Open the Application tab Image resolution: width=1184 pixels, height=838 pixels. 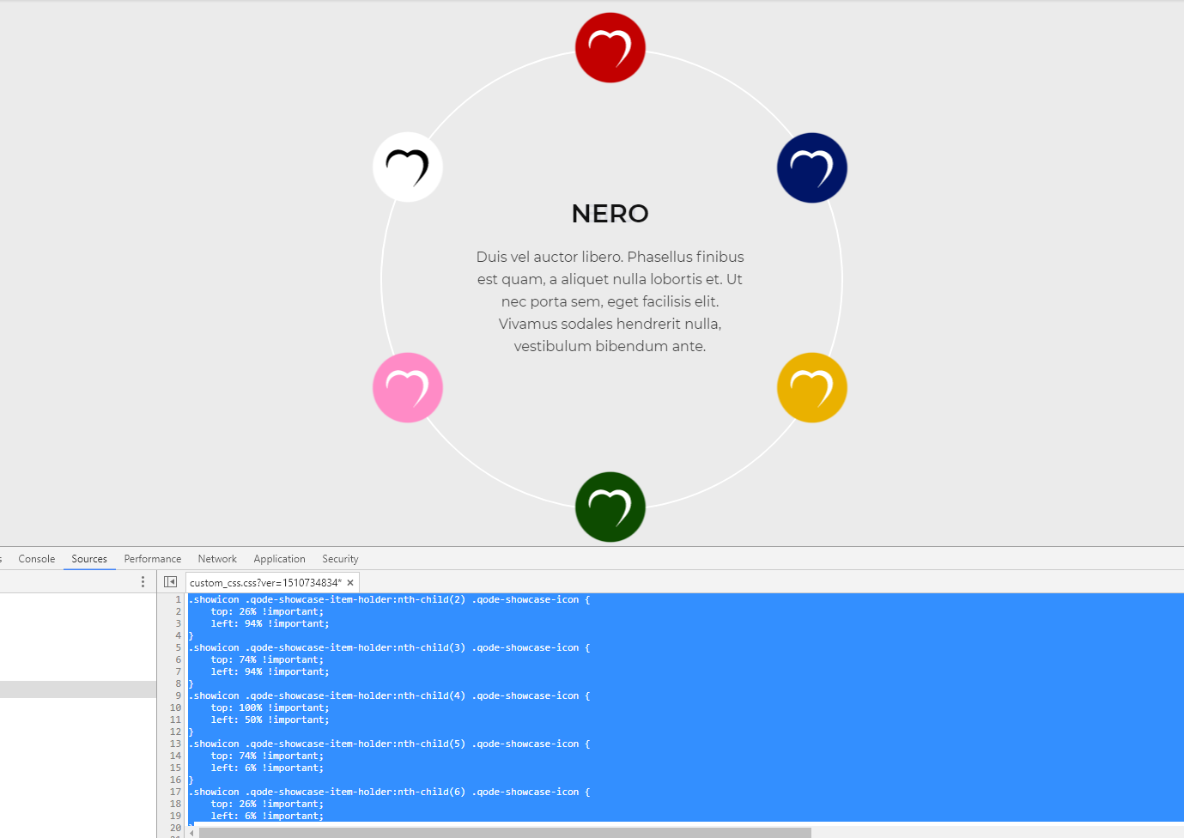[x=279, y=559]
